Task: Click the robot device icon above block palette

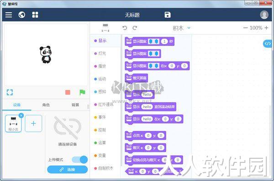Action: tap(105, 28)
